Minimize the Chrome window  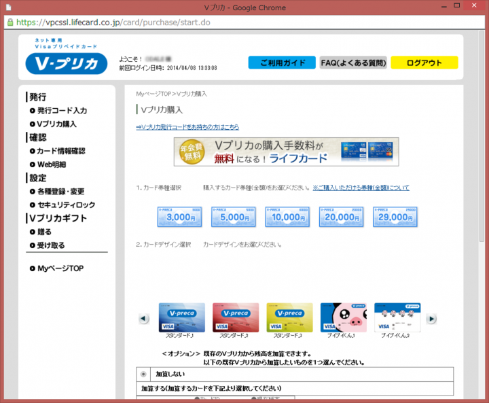click(443, 5)
